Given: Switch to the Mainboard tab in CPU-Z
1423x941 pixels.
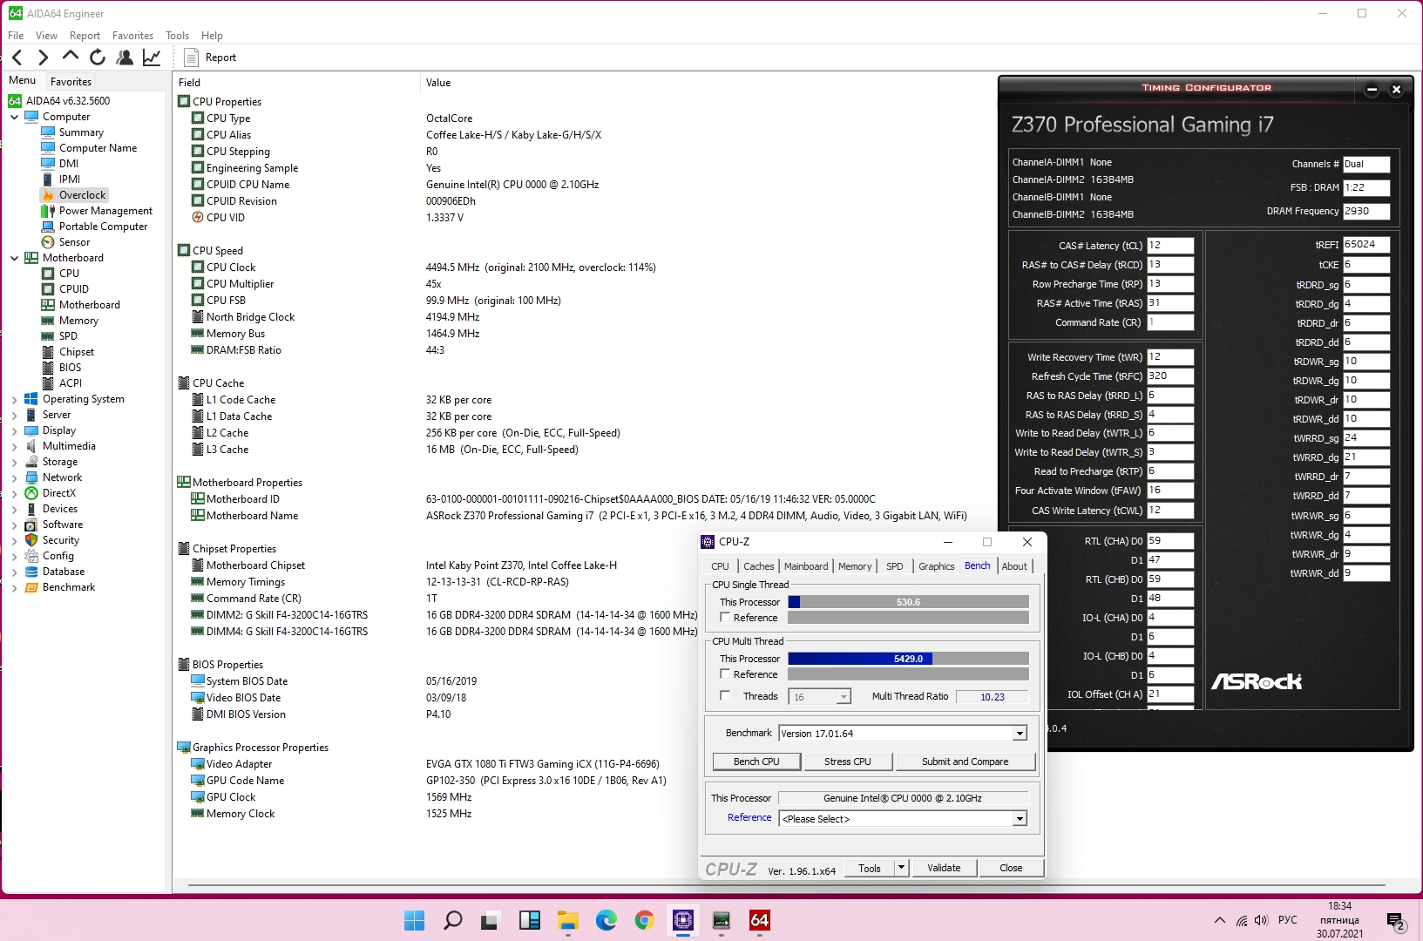Looking at the screenshot, I should point(806,566).
